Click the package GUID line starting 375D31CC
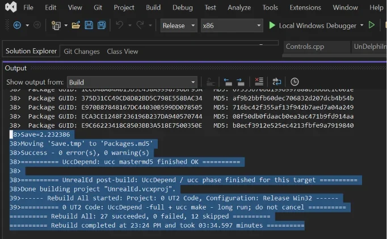387x239 pixels. pos(182,99)
